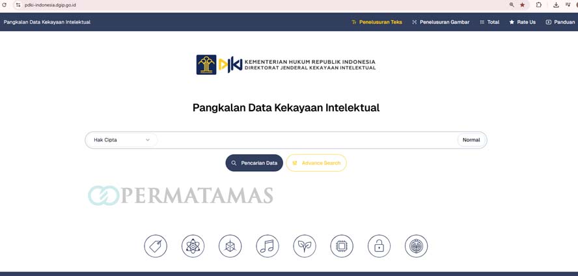578x276 pixels.
Task: Open the Penelusuran Gambar tab
Action: tap(441, 22)
